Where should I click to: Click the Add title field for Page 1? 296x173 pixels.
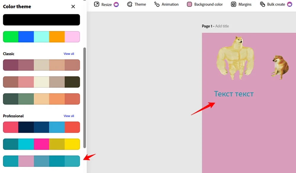pyautogui.click(x=222, y=26)
